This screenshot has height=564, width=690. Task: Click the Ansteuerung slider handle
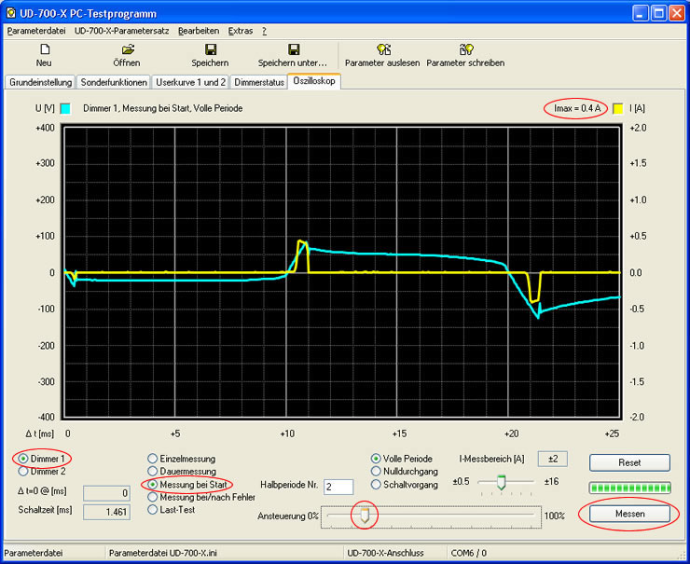click(x=365, y=516)
